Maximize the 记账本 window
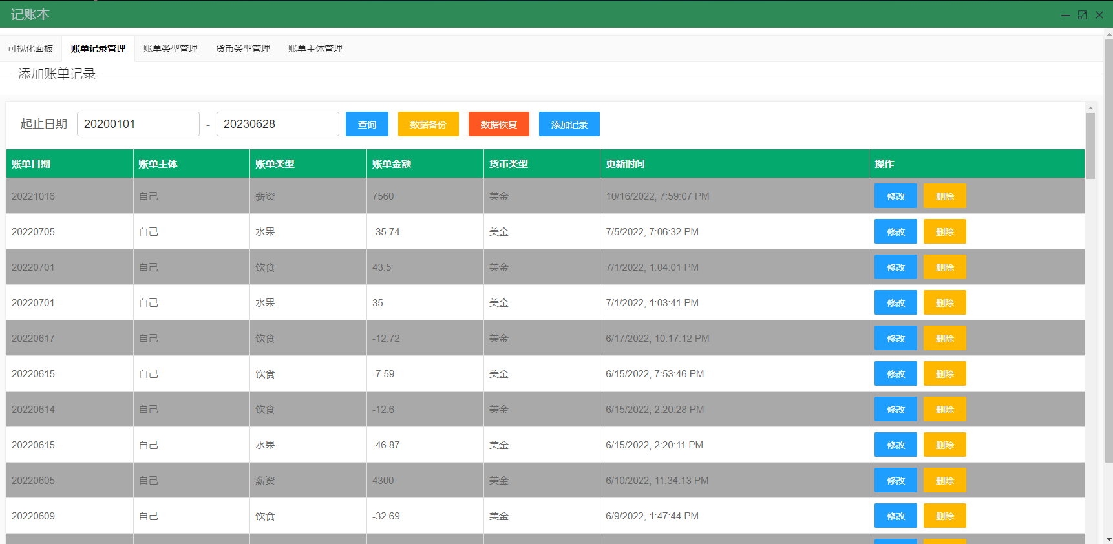Viewport: 1113px width, 544px height. [1083, 15]
